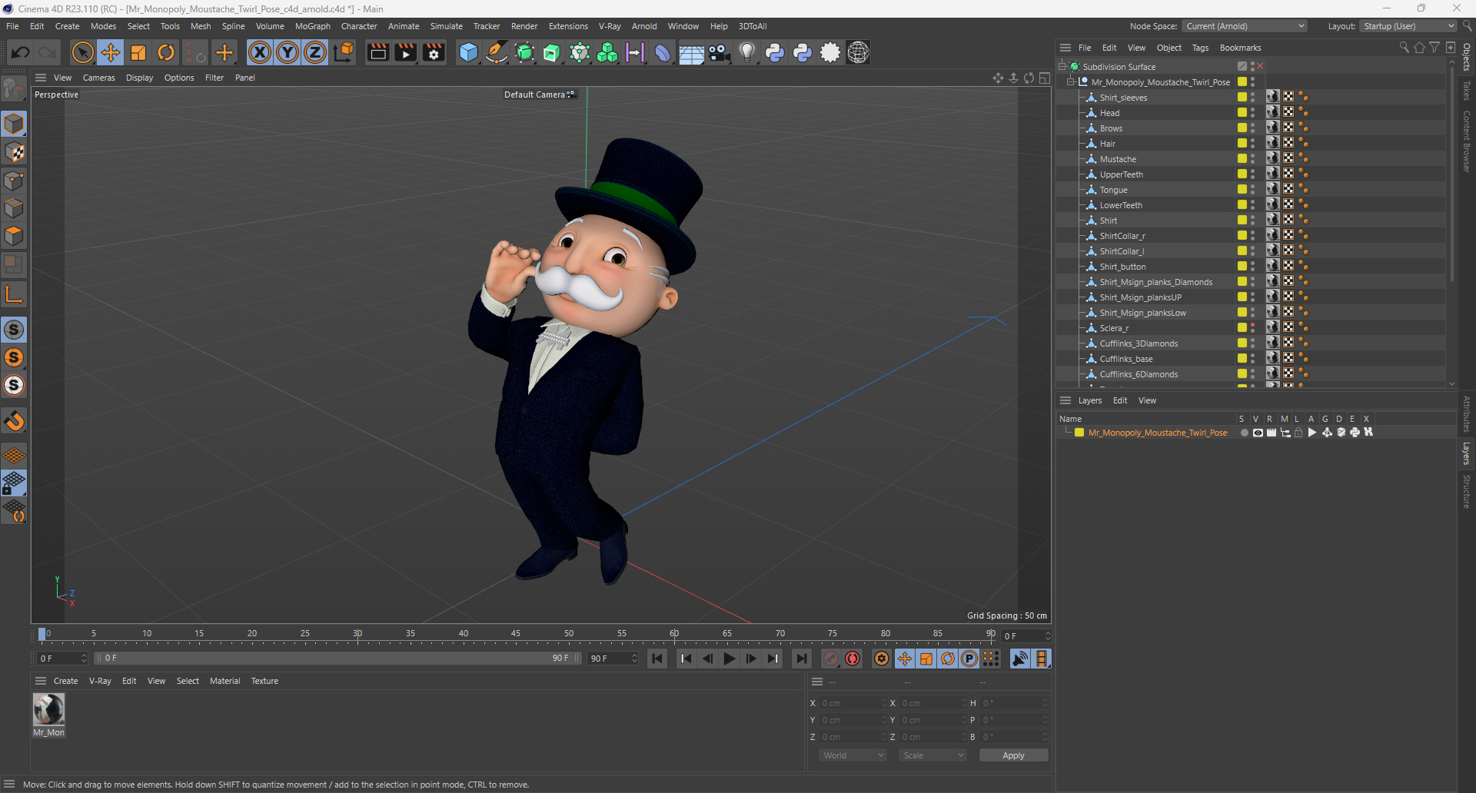Click Shirt_sleeves yellow layer swatch
The width and height of the screenshot is (1476, 793).
click(x=1242, y=98)
